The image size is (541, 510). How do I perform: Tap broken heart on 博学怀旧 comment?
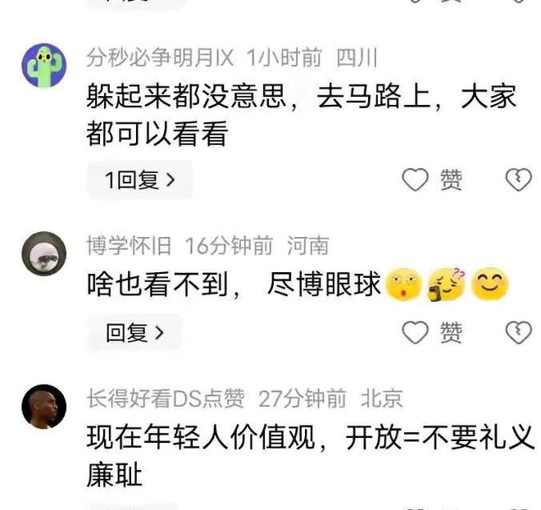pos(519,333)
